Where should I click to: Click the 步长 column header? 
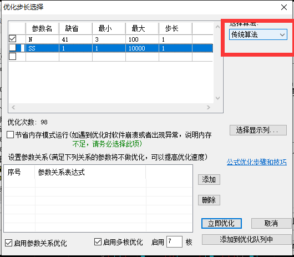(x=175, y=28)
